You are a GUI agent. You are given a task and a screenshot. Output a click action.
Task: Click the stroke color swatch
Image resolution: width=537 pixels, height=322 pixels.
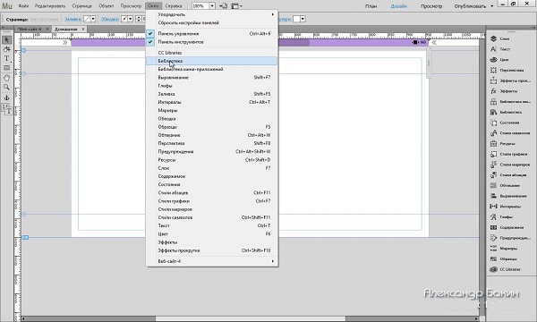[124, 19]
